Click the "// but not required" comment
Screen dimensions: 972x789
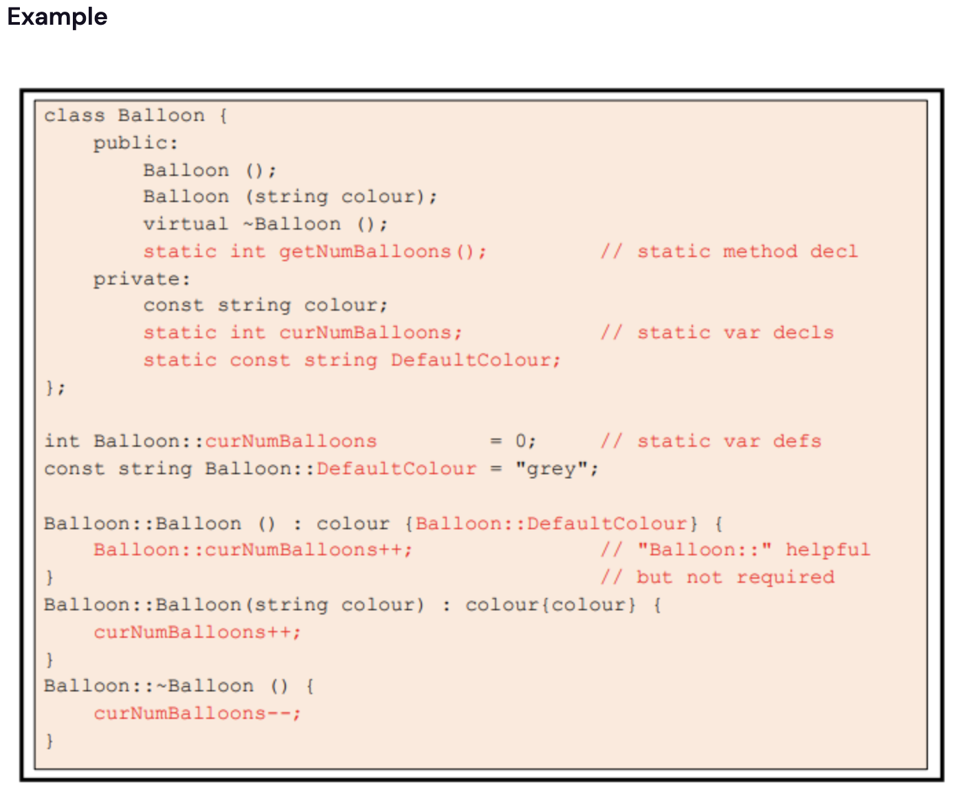coord(717,577)
